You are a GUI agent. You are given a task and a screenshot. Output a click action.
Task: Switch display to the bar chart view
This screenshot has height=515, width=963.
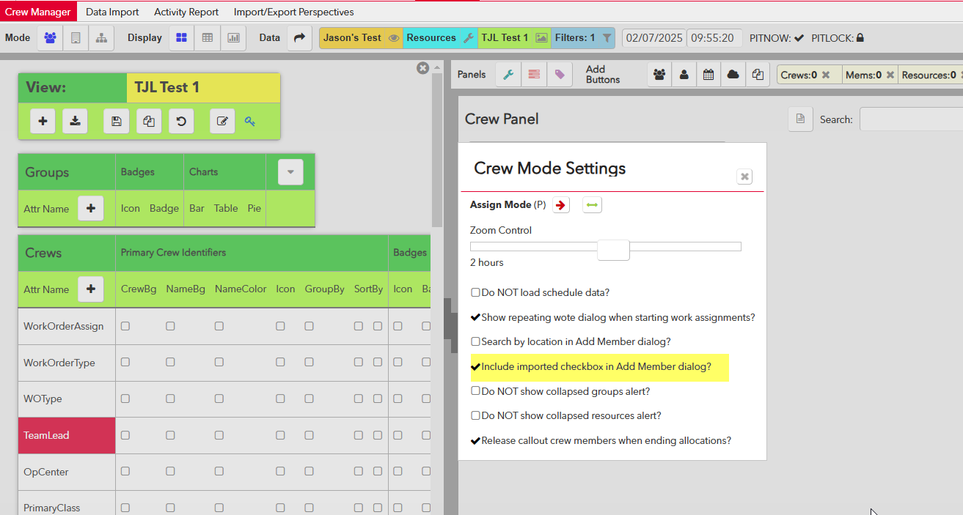click(233, 38)
